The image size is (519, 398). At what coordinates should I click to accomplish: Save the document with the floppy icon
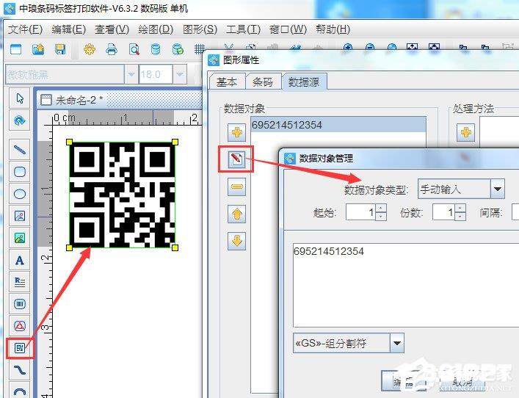pyautogui.click(x=60, y=49)
